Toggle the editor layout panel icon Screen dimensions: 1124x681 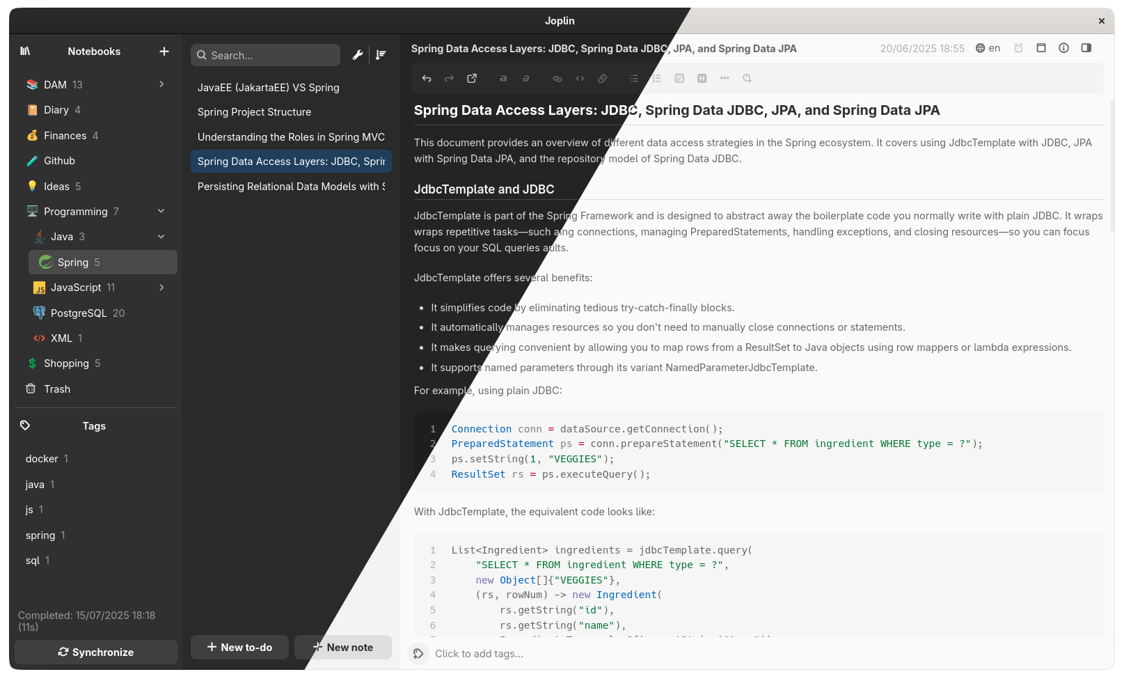[x=1086, y=48]
